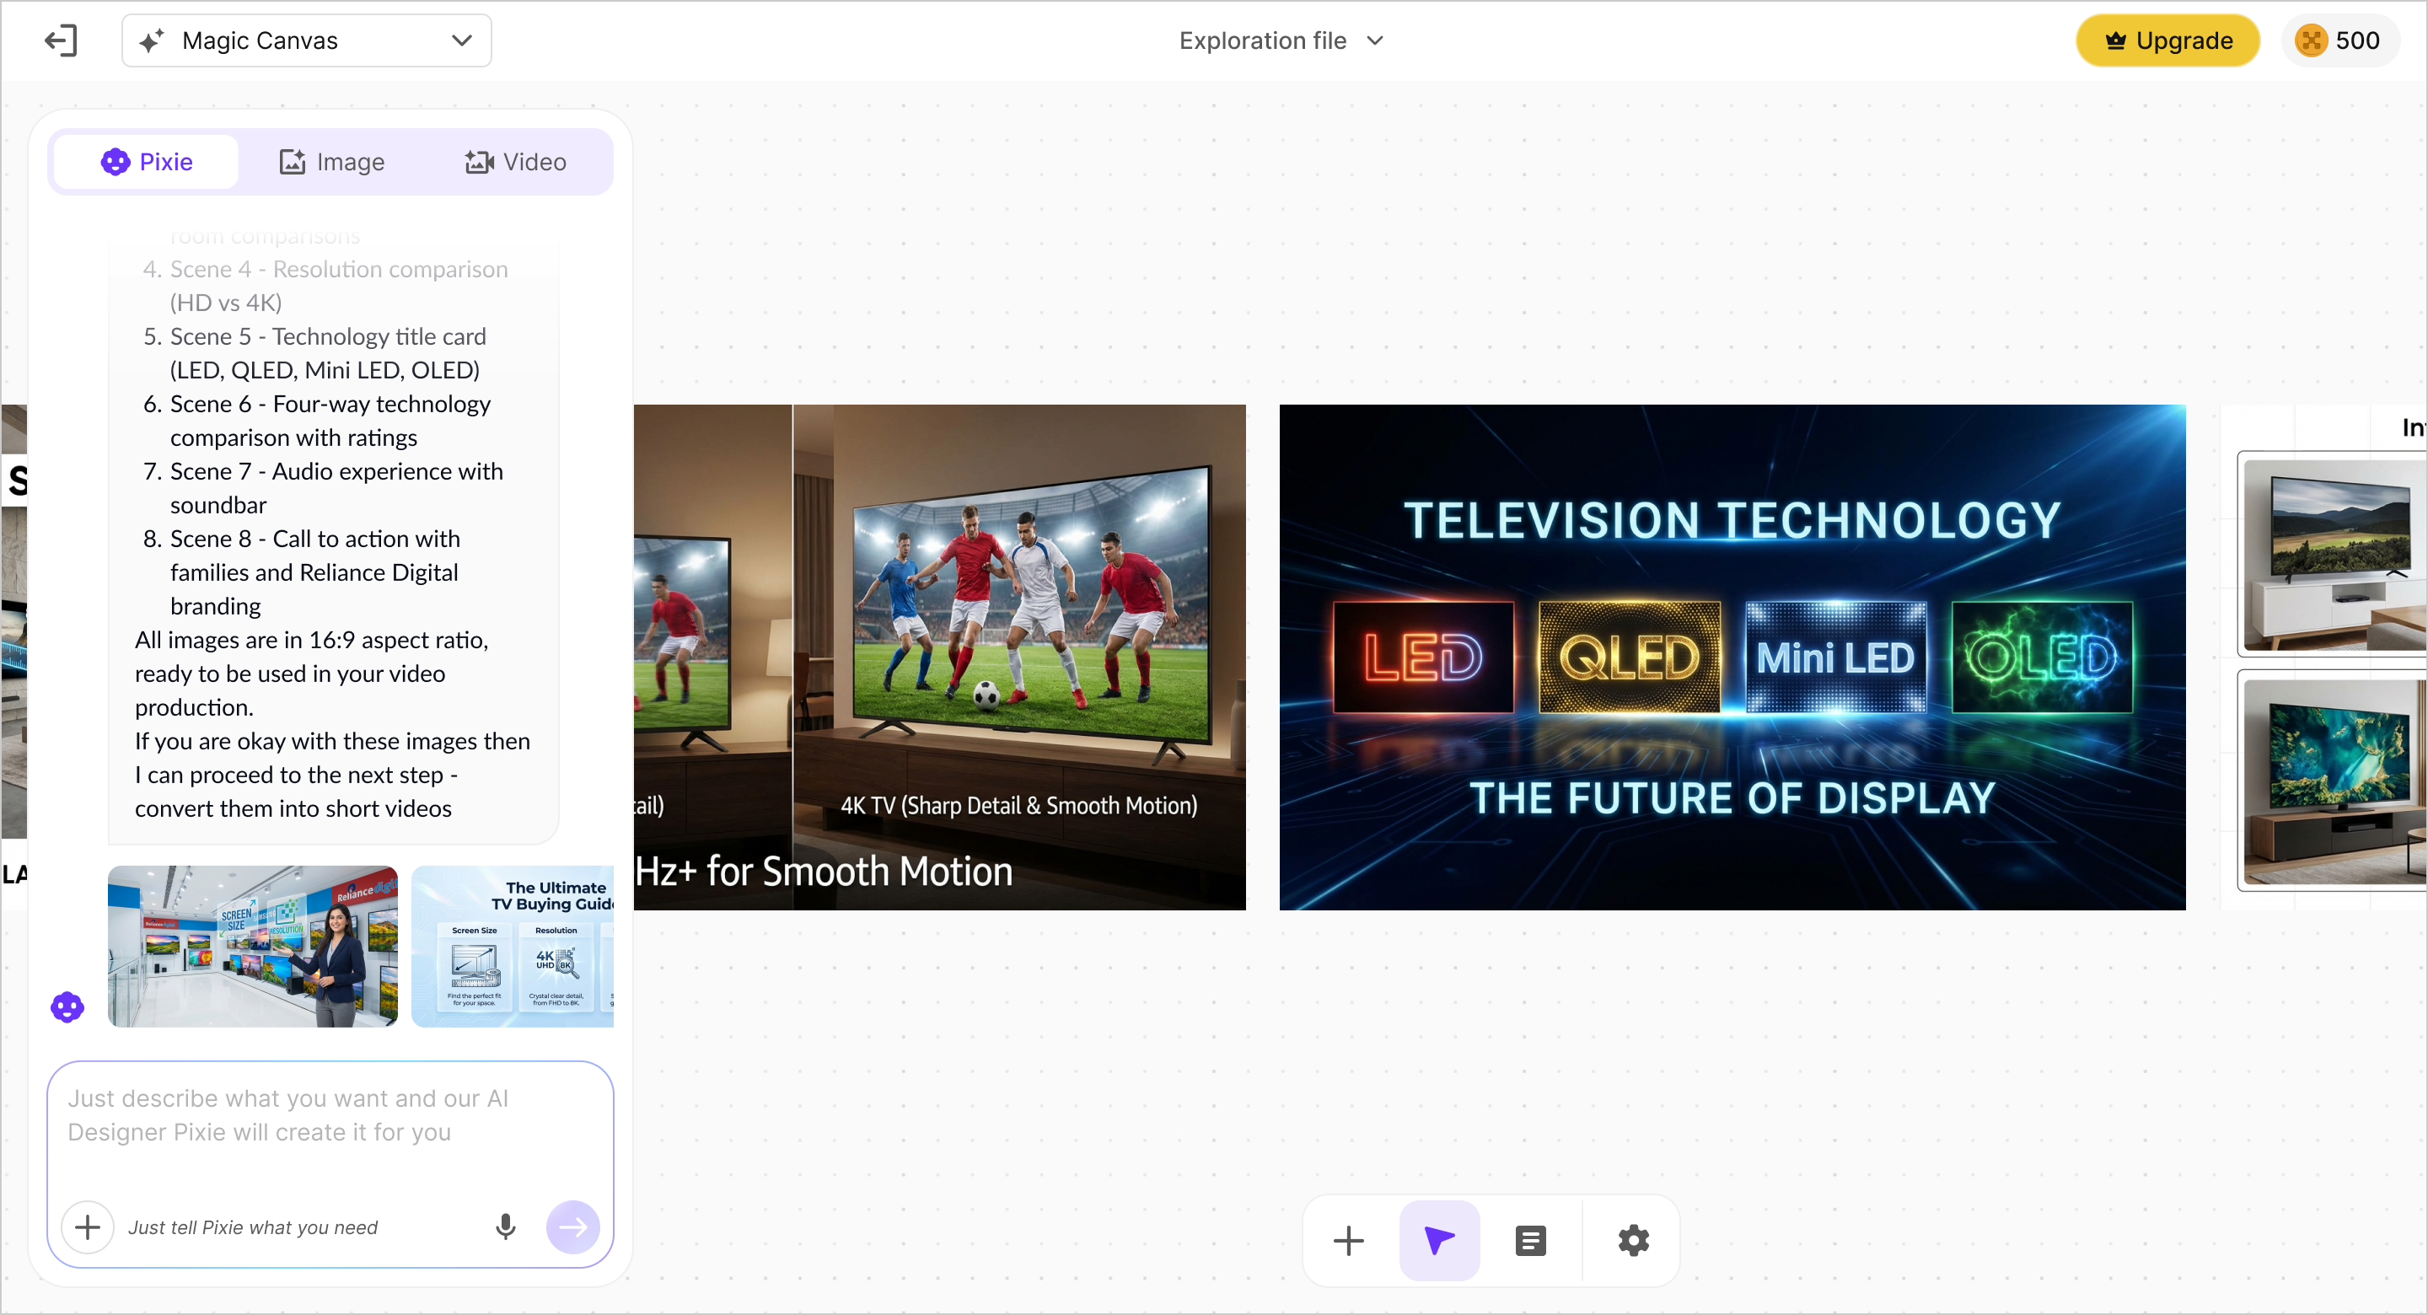Activate the microphone voice input icon
This screenshot has height=1315, width=2428.
505,1227
